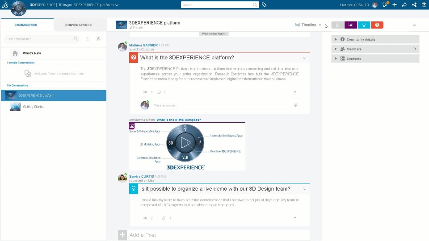The height and width of the screenshot is (241, 429).
Task: Open the tag icon next to search
Action: coord(264,4)
